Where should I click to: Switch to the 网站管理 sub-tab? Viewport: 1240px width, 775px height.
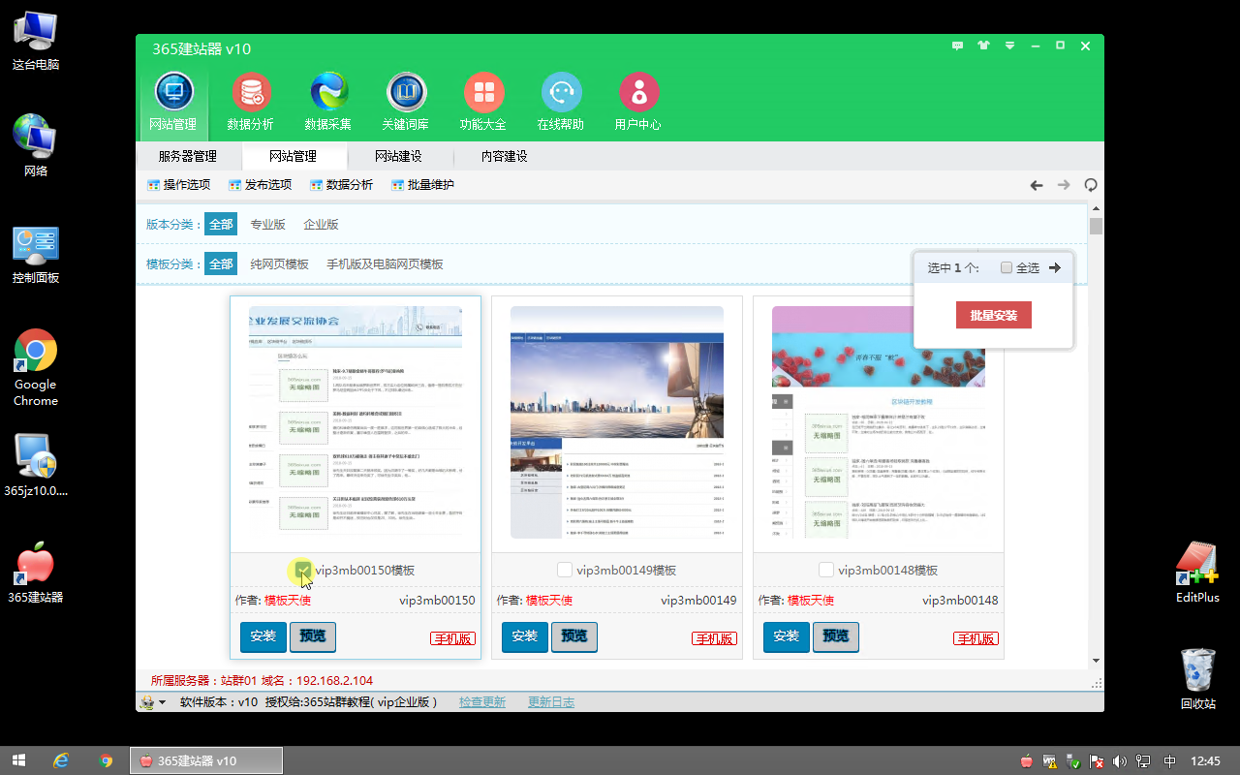293,156
